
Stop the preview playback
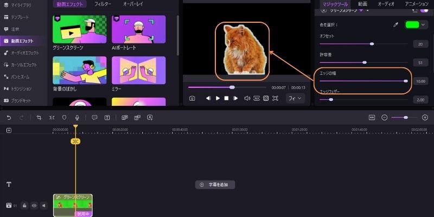pyautogui.click(x=226, y=98)
